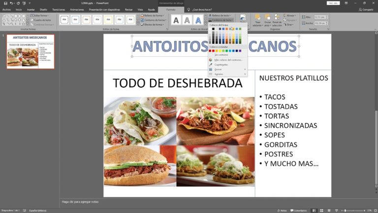Open the Archivo menu
The width and height of the screenshot is (378, 213).
click(6, 10)
